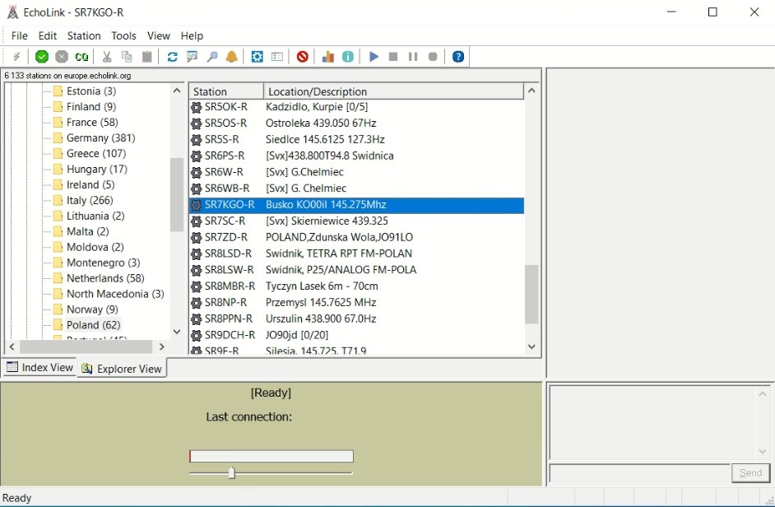This screenshot has width=775, height=507.
Task: Click the Refresh station list icon
Action: tap(172, 57)
